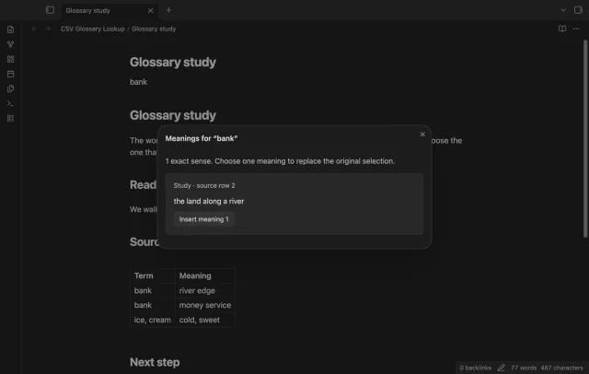Open daily note calendar icon
This screenshot has width=589, height=374.
[x=10, y=74]
